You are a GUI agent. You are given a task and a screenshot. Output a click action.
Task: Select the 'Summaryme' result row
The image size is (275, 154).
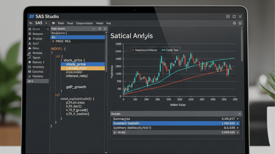176,119
